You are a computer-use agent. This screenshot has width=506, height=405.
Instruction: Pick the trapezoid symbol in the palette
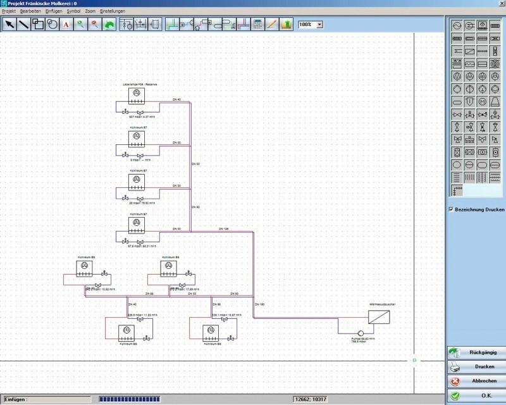pyautogui.click(x=495, y=102)
